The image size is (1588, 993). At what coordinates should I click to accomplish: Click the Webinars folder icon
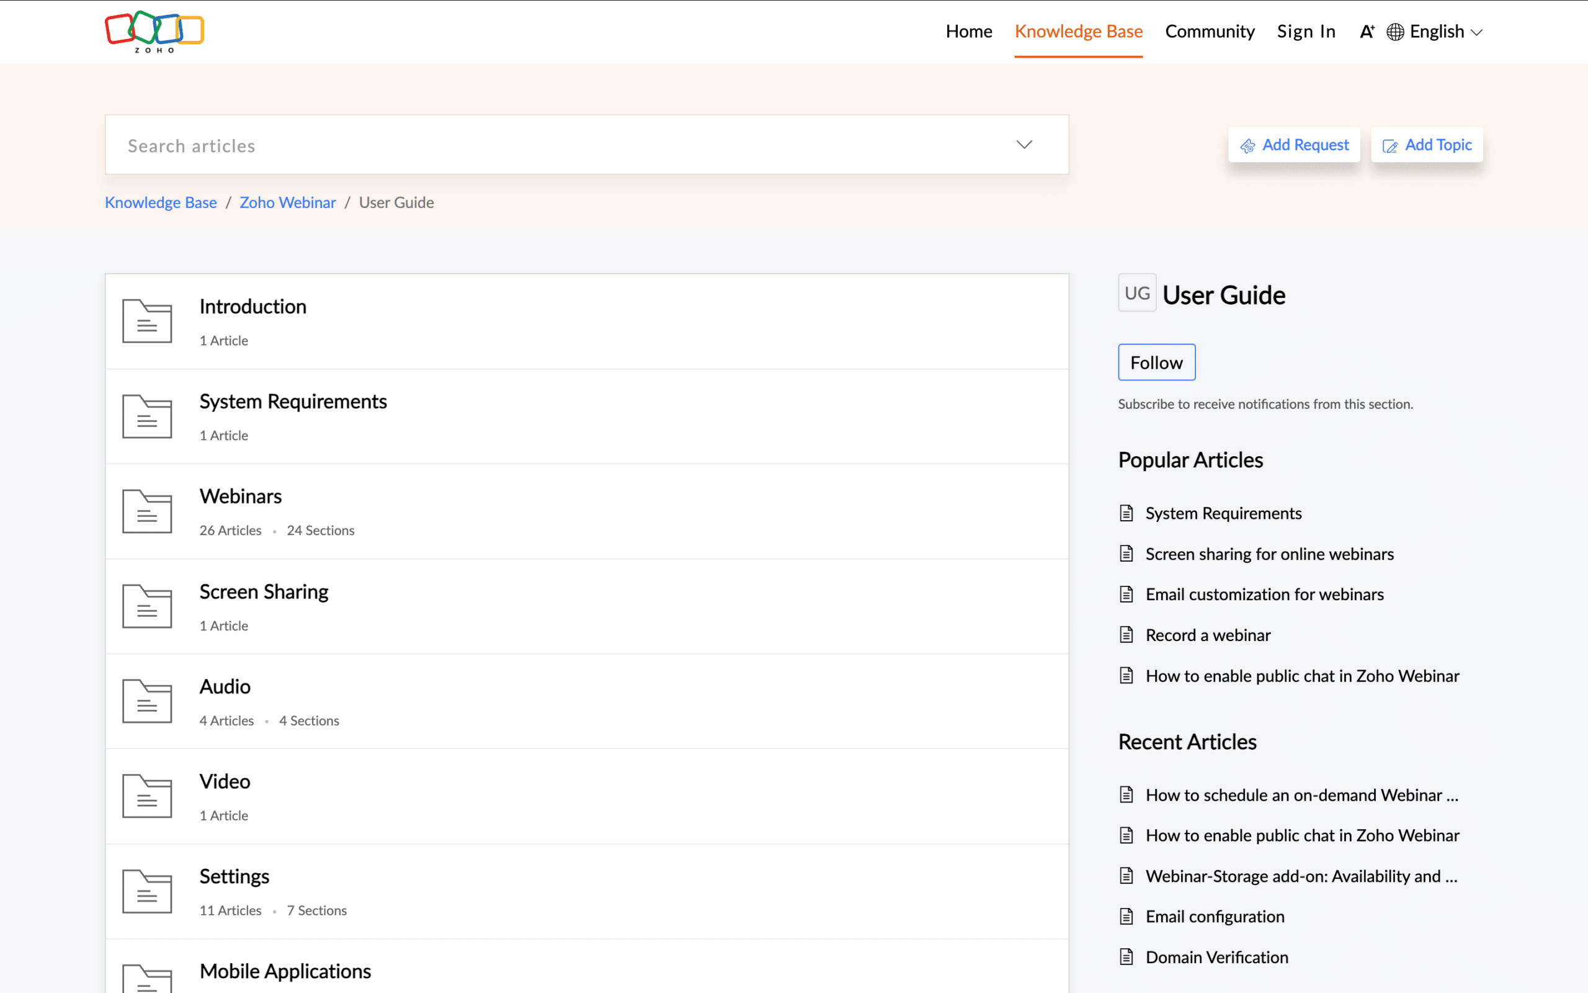click(147, 511)
